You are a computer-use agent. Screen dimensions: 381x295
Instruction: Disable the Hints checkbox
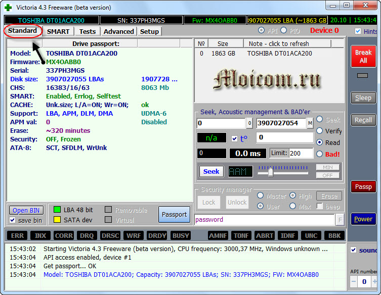tap(358, 31)
